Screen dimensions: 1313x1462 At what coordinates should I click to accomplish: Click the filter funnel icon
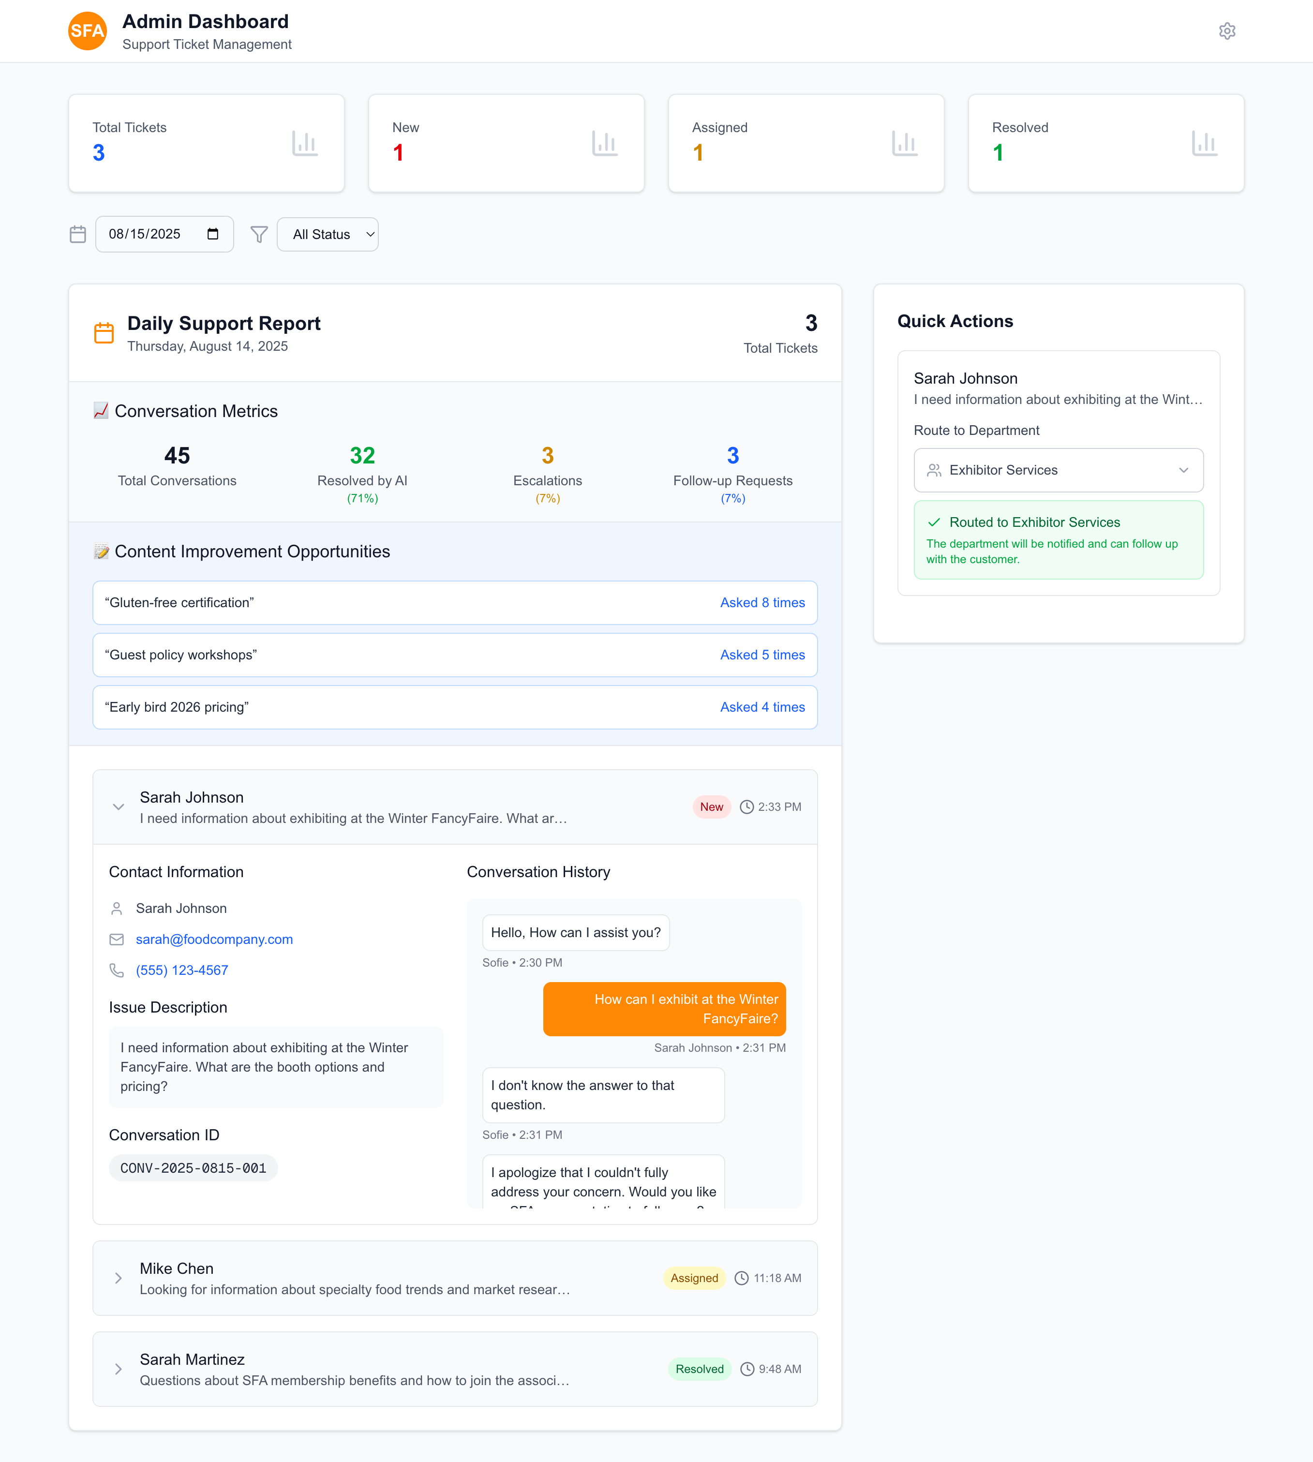(x=259, y=235)
